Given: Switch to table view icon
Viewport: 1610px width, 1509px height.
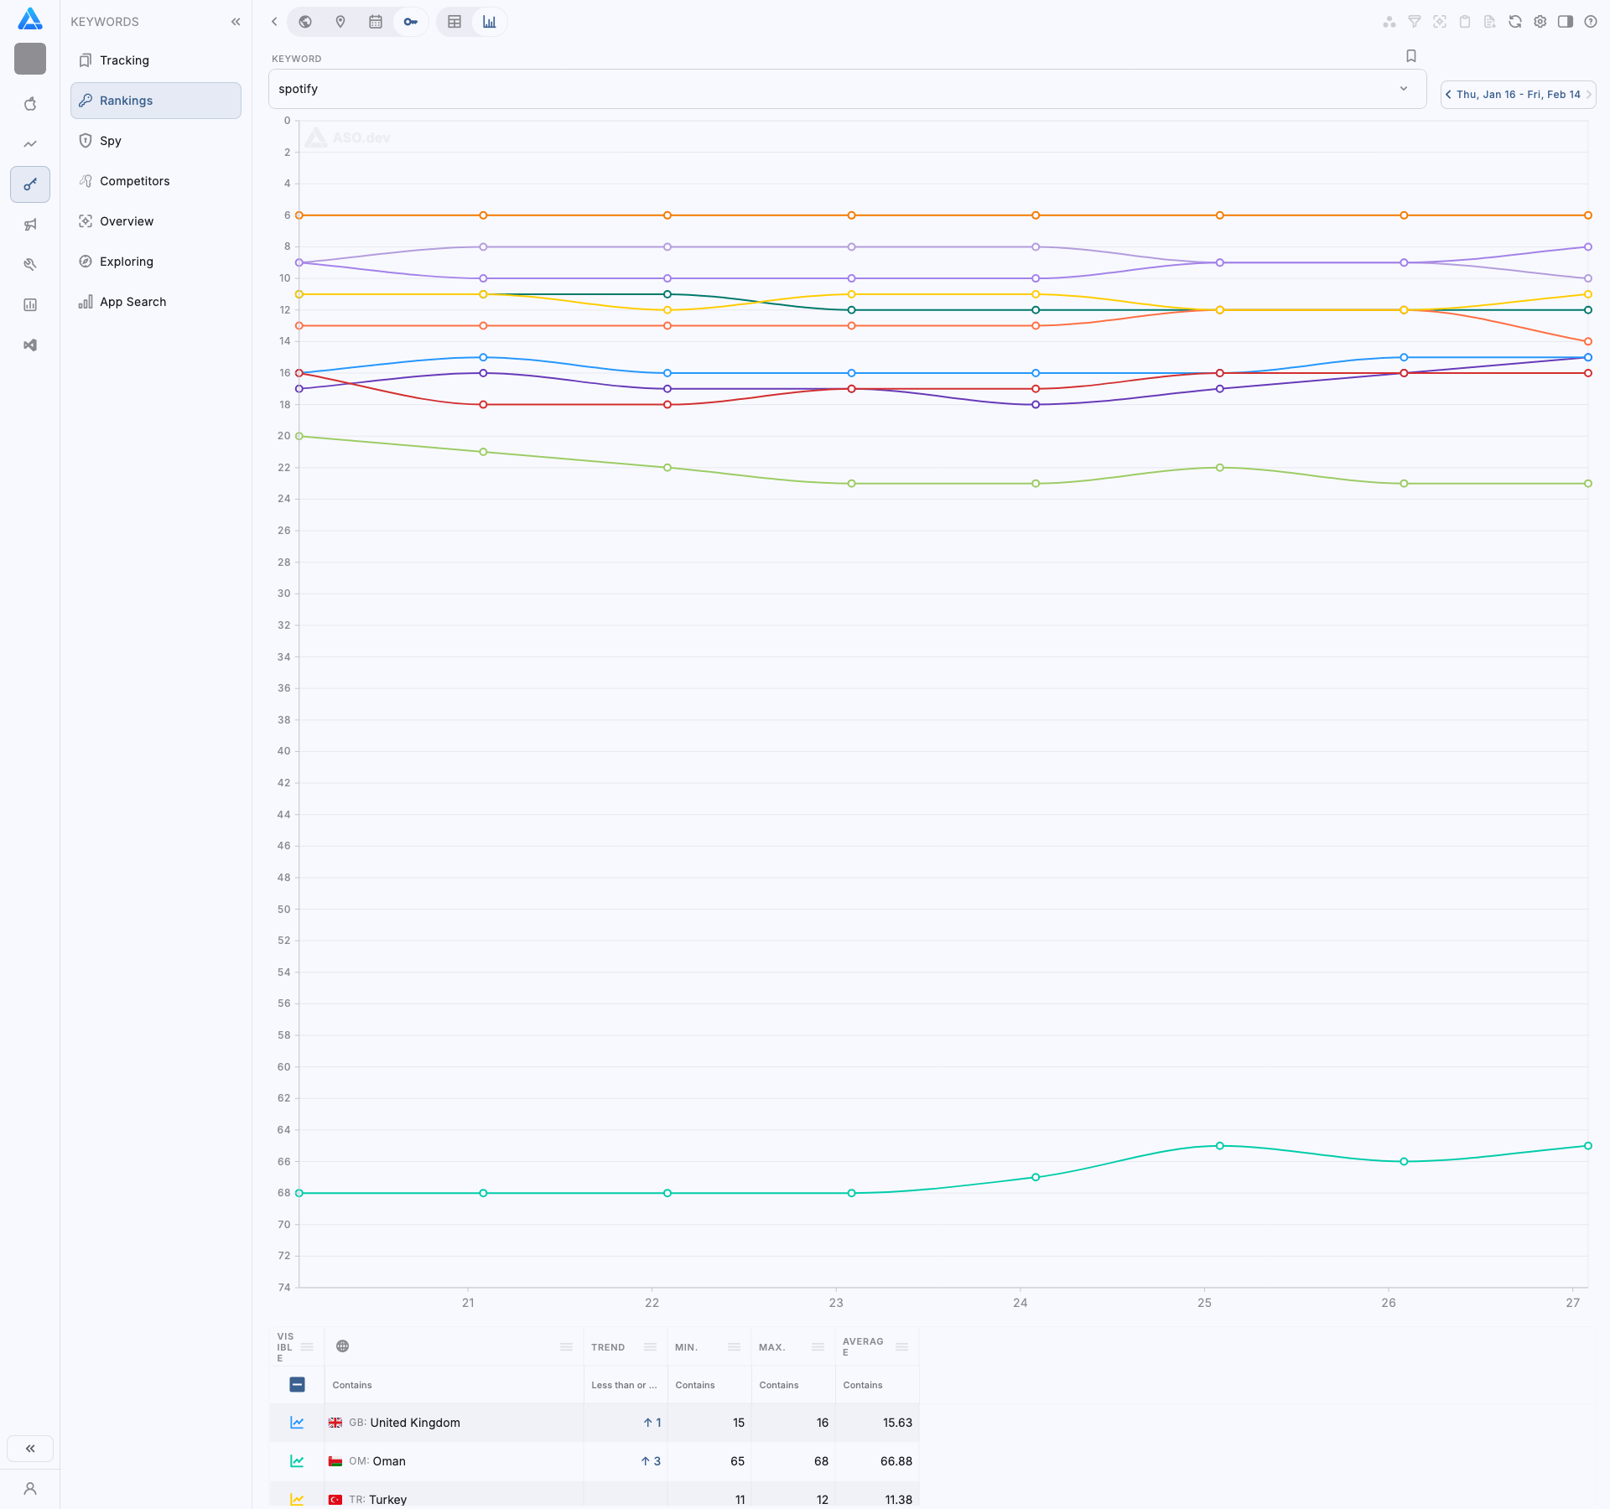Looking at the screenshot, I should (454, 22).
